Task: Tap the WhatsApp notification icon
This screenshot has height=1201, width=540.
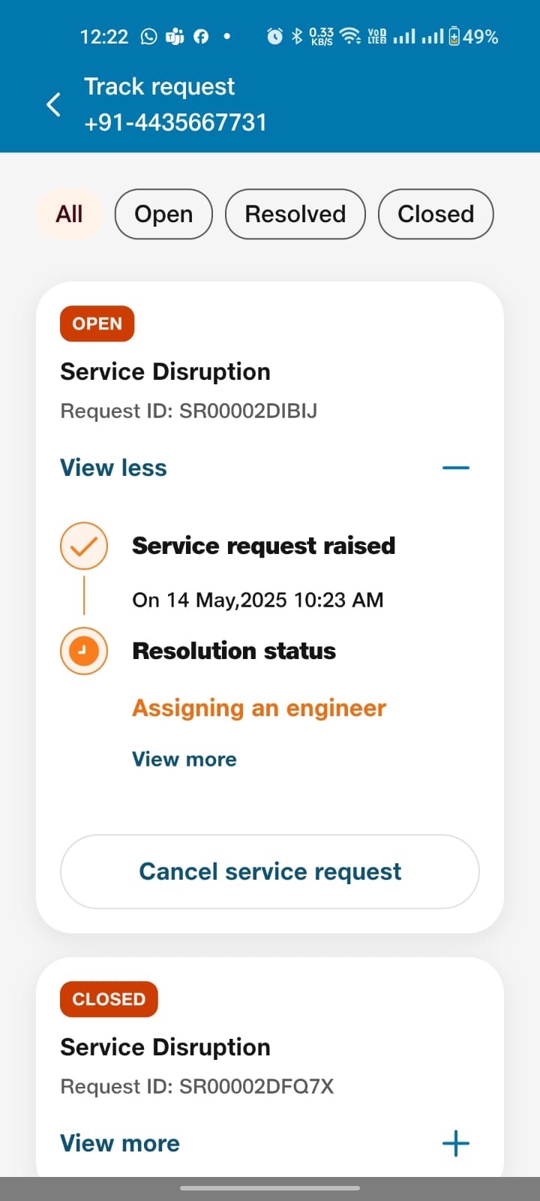Action: point(149,36)
